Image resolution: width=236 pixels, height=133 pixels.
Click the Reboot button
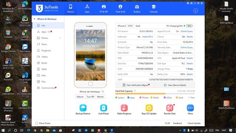coord(80,97)
